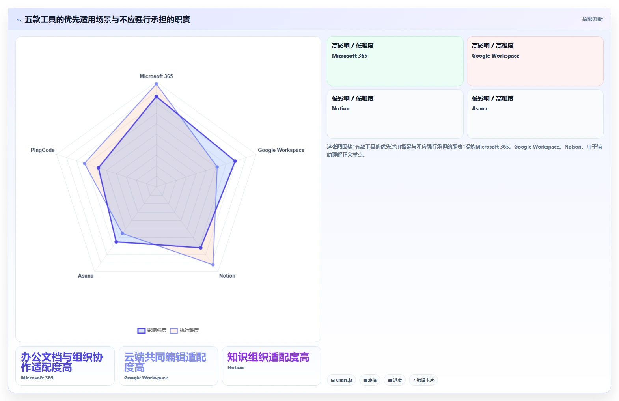The width and height of the screenshot is (619, 401).
Task: Click the Google Workspace axis label on radar chart
Action: pos(281,150)
